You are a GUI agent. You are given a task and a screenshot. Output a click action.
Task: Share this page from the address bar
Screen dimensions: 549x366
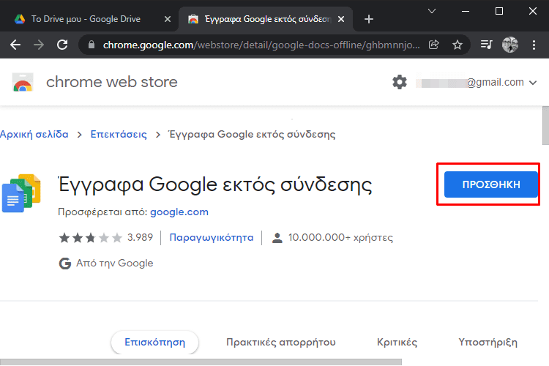click(434, 45)
